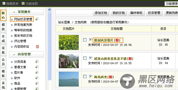This screenshot has height=90, width=178.
Task: Open 评论管理 in the menu
Action: coord(20,41)
